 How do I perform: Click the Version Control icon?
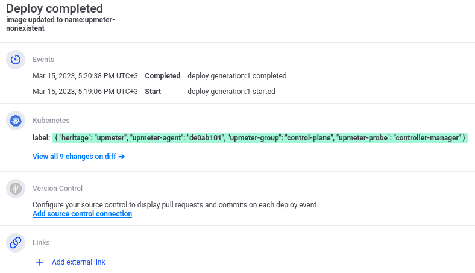[x=16, y=189]
